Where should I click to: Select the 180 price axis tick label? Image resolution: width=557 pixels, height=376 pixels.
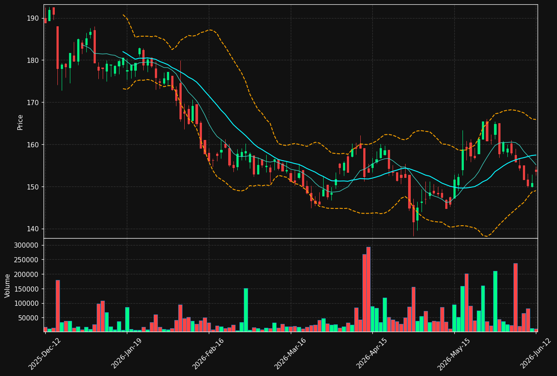click(x=33, y=60)
